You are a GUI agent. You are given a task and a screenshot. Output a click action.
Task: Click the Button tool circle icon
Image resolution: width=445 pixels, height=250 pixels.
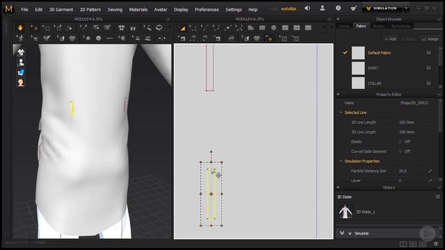point(99,38)
